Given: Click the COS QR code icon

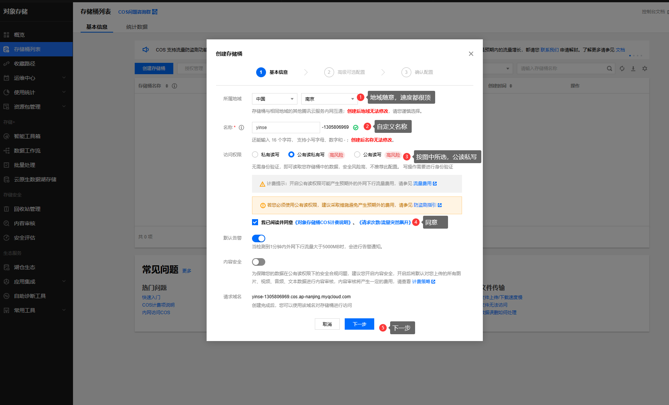Looking at the screenshot, I should tap(155, 12).
